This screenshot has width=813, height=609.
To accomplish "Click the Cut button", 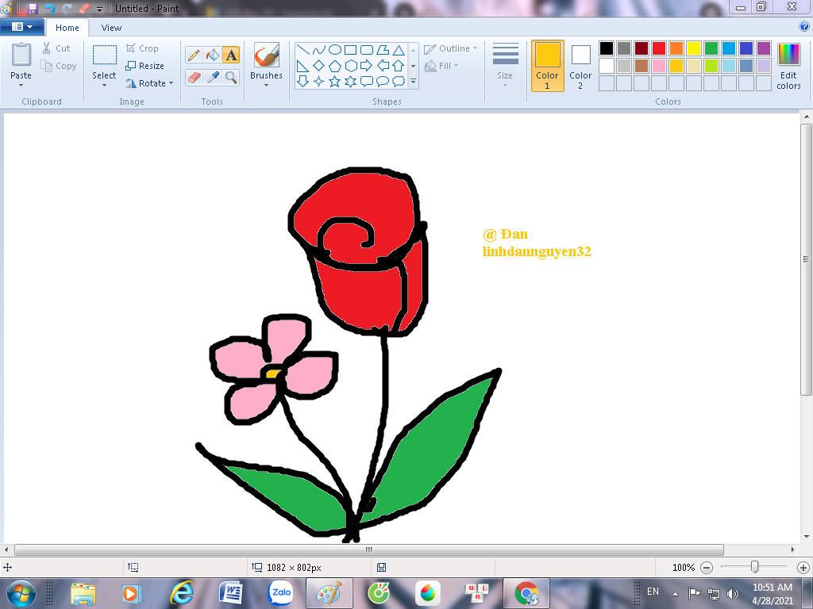I will coord(56,48).
